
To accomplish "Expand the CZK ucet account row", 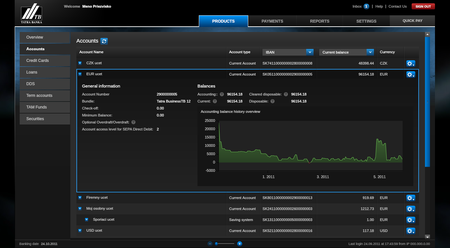I will point(80,63).
